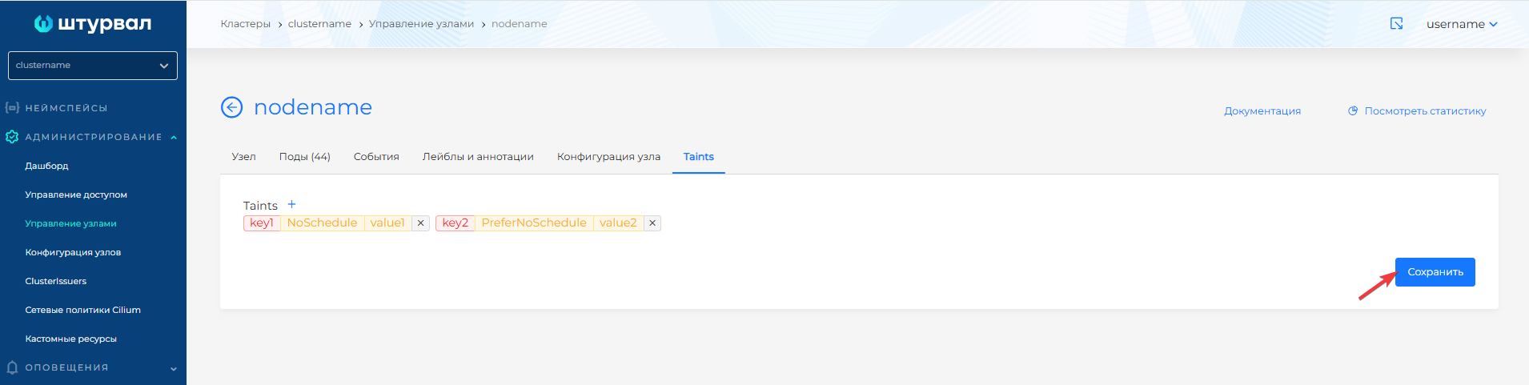Click the PreferNoSchedule effect tag

click(x=534, y=223)
